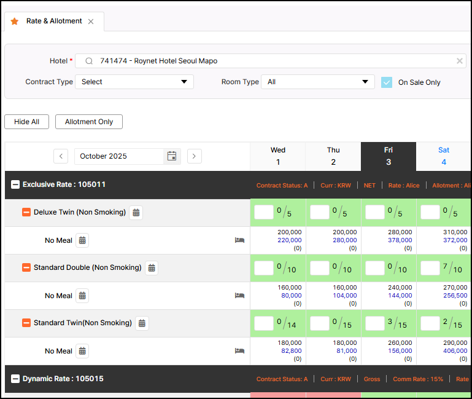Viewport: 472px width, 399px height.
Task: Open the Room Type dropdown
Action: coord(317,82)
